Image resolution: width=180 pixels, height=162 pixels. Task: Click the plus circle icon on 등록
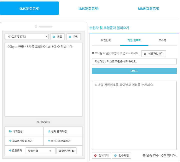[x=54, y=37]
